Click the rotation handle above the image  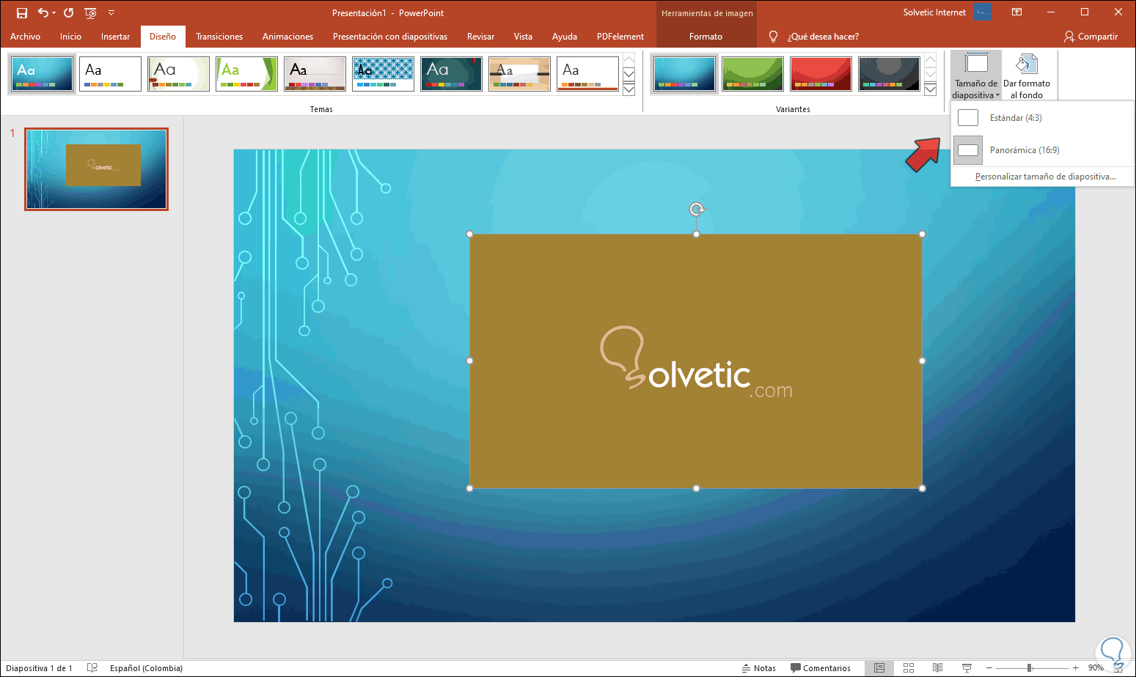697,210
